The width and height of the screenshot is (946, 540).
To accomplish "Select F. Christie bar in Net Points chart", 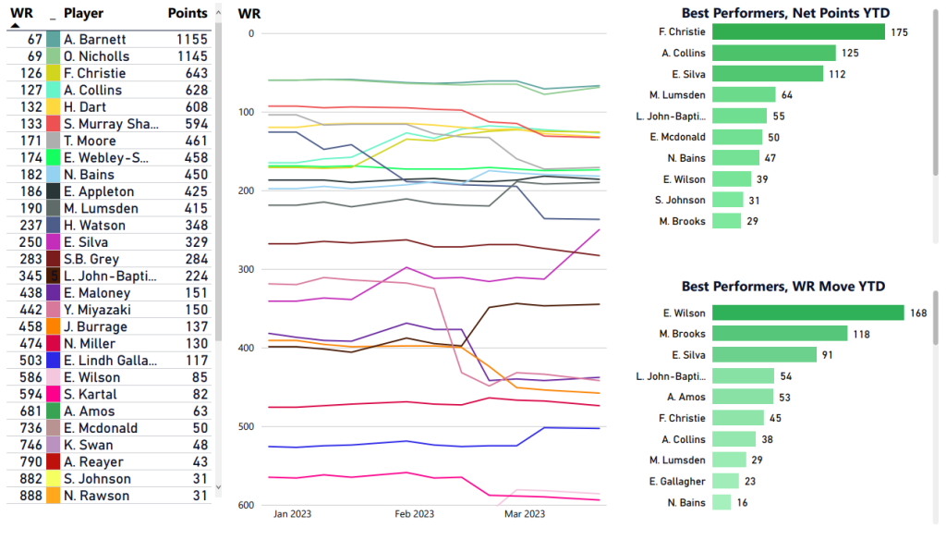I will tap(799, 32).
